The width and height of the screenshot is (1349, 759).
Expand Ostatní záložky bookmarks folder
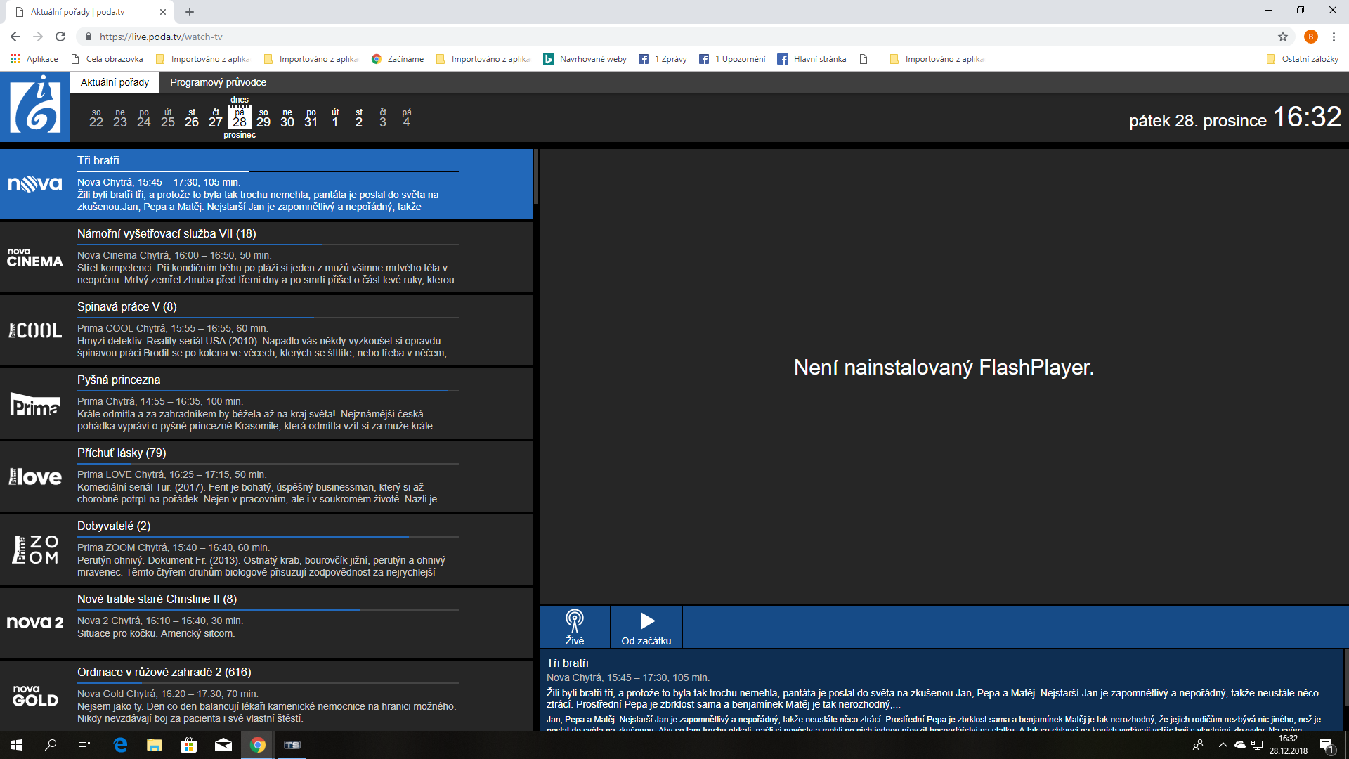[1303, 59]
